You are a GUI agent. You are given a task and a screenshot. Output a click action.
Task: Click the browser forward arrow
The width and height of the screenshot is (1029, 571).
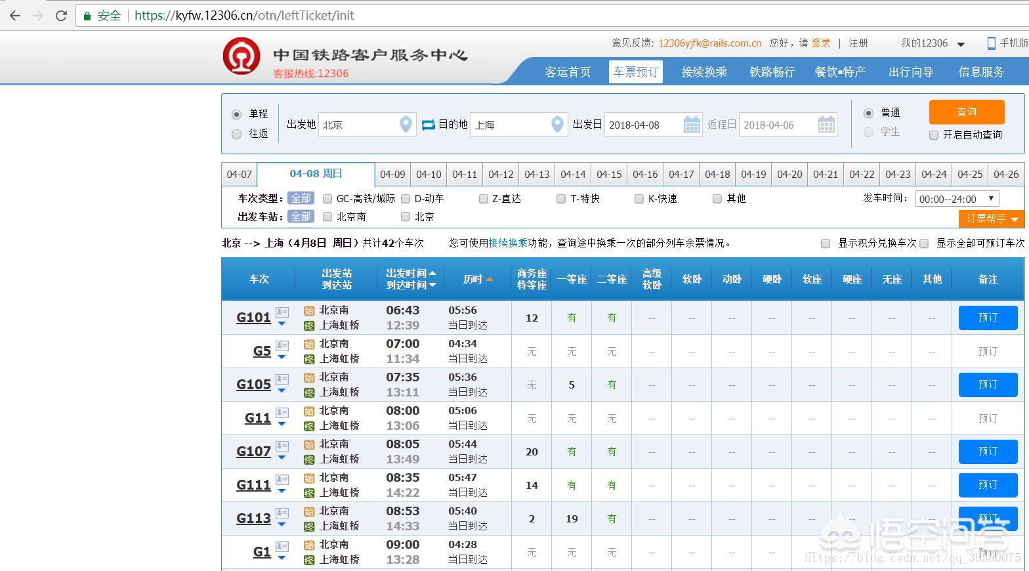click(x=38, y=15)
